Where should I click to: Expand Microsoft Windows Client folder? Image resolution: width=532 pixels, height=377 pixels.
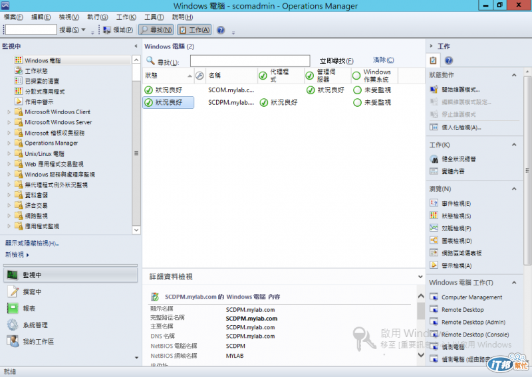point(9,112)
